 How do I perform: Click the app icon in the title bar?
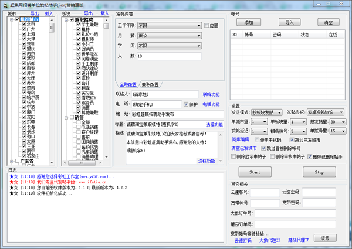[x=5, y=5]
